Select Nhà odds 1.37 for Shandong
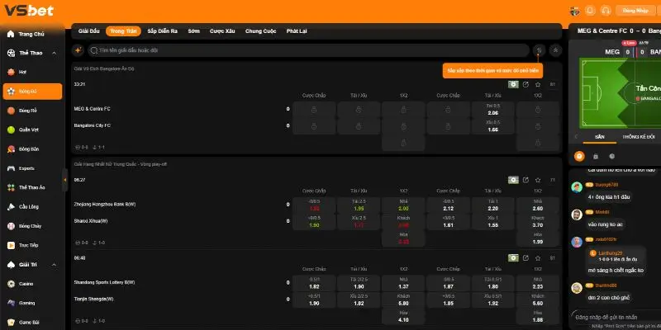The image size is (661, 330). [x=403, y=283]
